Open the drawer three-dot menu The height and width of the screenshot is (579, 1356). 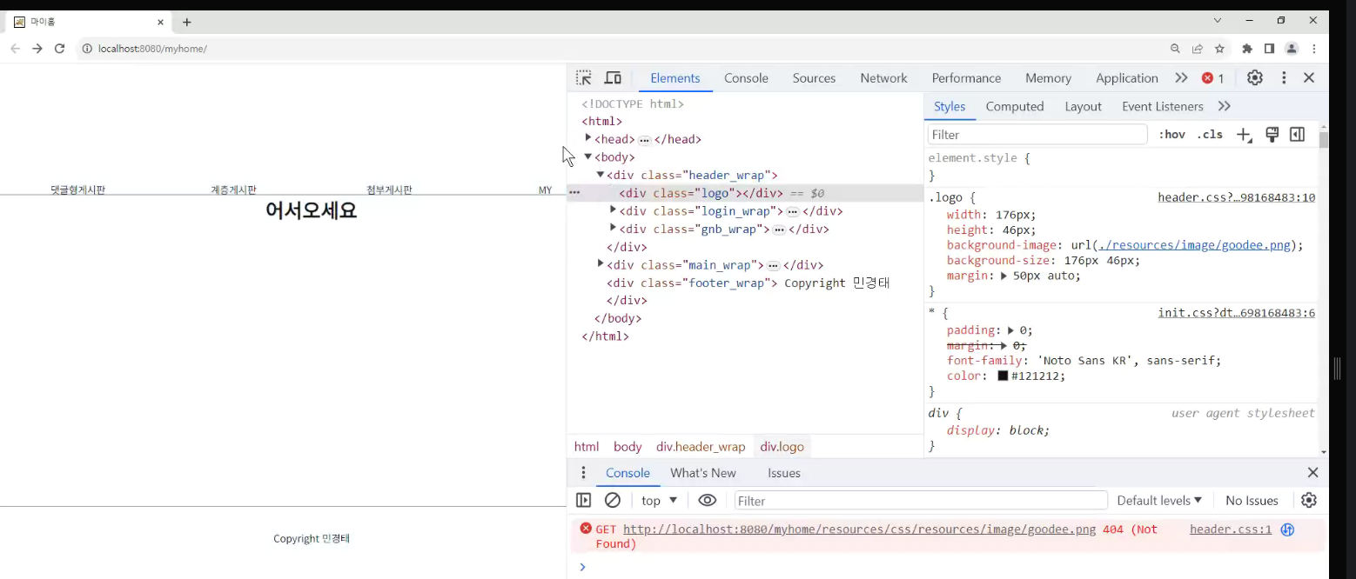pyautogui.click(x=583, y=473)
